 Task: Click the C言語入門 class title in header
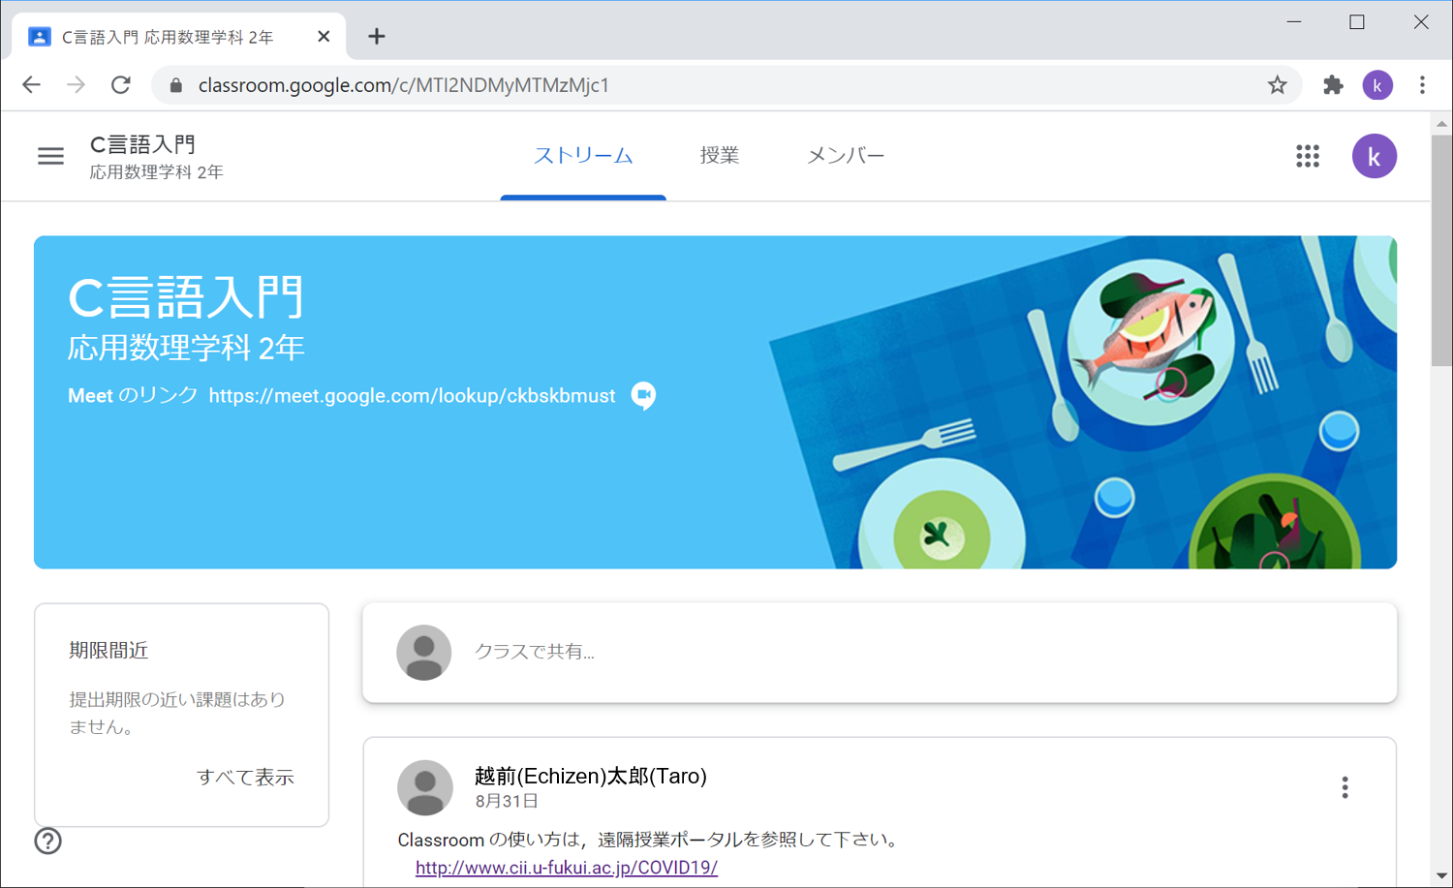point(142,144)
